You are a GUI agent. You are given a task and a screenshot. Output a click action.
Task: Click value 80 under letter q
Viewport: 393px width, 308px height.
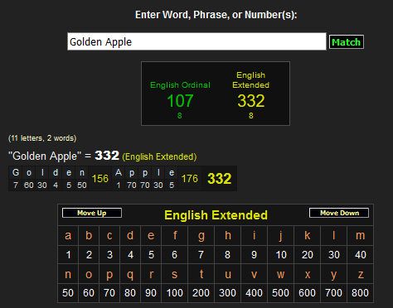130,292
